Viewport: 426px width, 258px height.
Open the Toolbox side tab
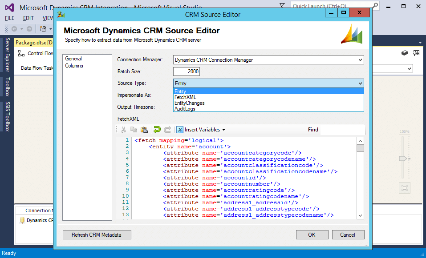click(x=7, y=87)
